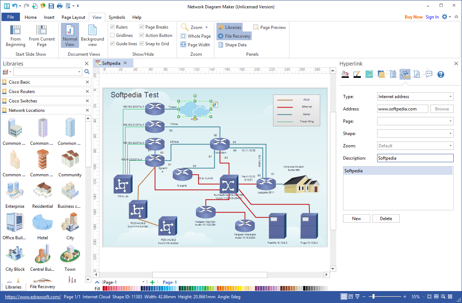Viewport: 462px width, 303px height.
Task: Click the Undo icon in quick access toolbar
Action: point(15,6)
